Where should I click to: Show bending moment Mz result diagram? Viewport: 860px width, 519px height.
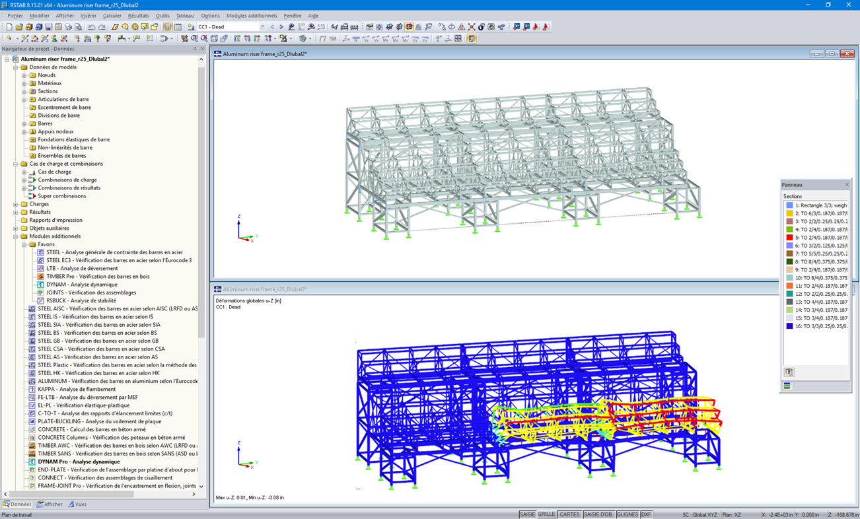click(406, 38)
